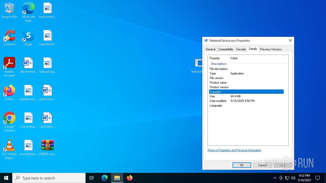Select the File version row
Image resolution: width=326 pixels, height=183 pixels.
246,78
